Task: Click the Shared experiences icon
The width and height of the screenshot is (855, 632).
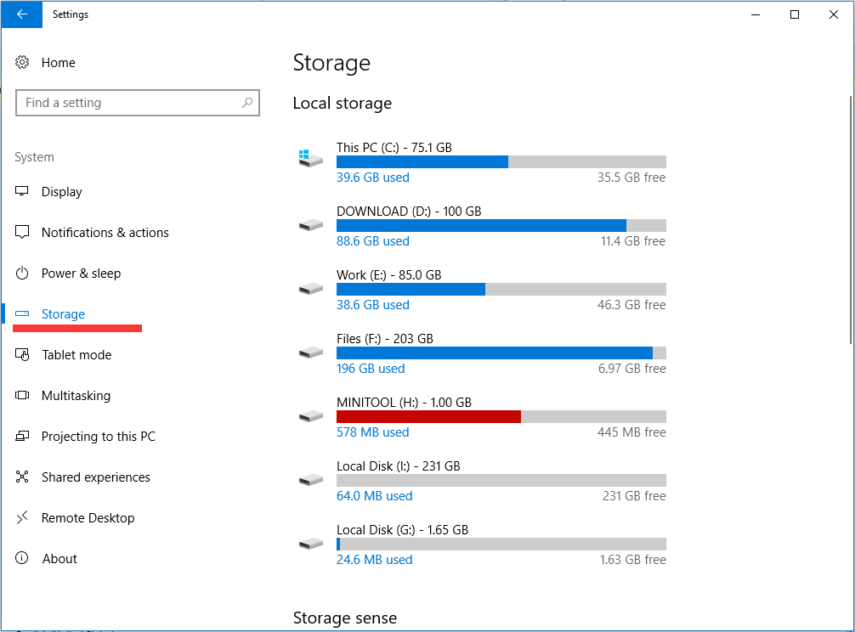Action: (x=23, y=477)
